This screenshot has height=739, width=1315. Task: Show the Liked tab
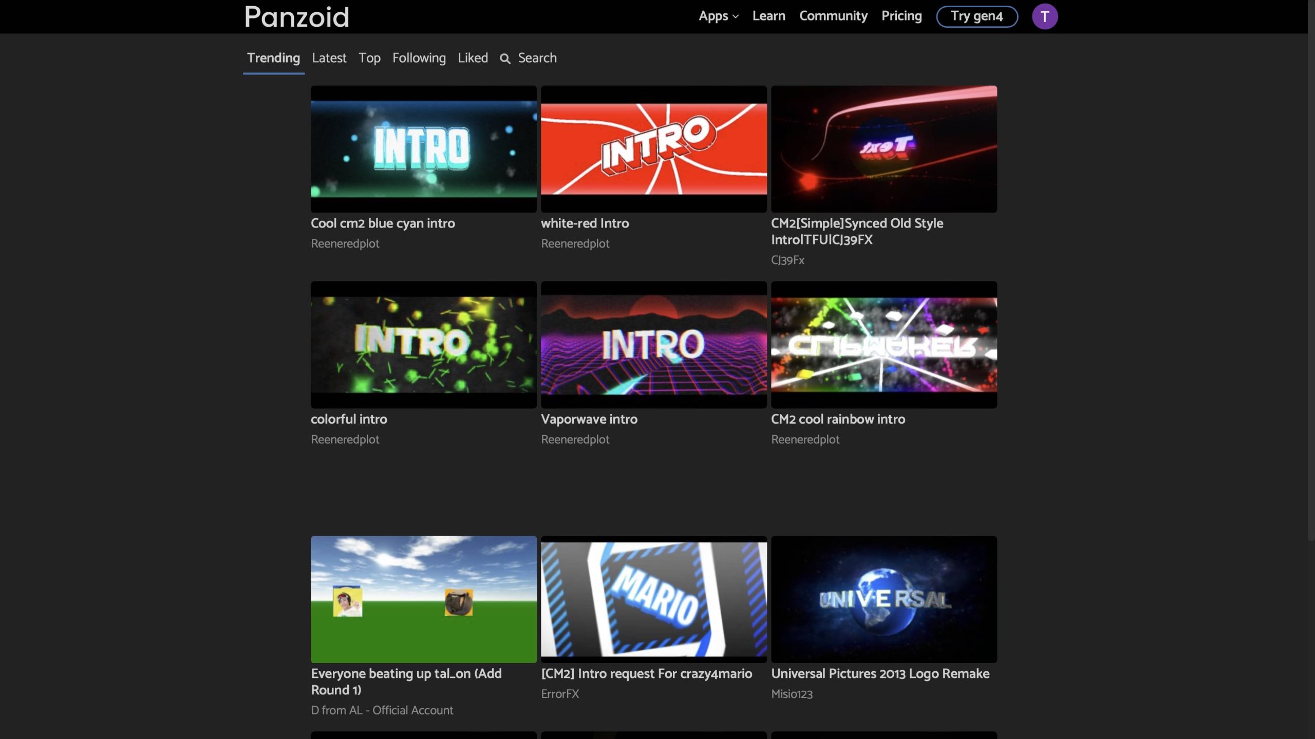point(473,58)
